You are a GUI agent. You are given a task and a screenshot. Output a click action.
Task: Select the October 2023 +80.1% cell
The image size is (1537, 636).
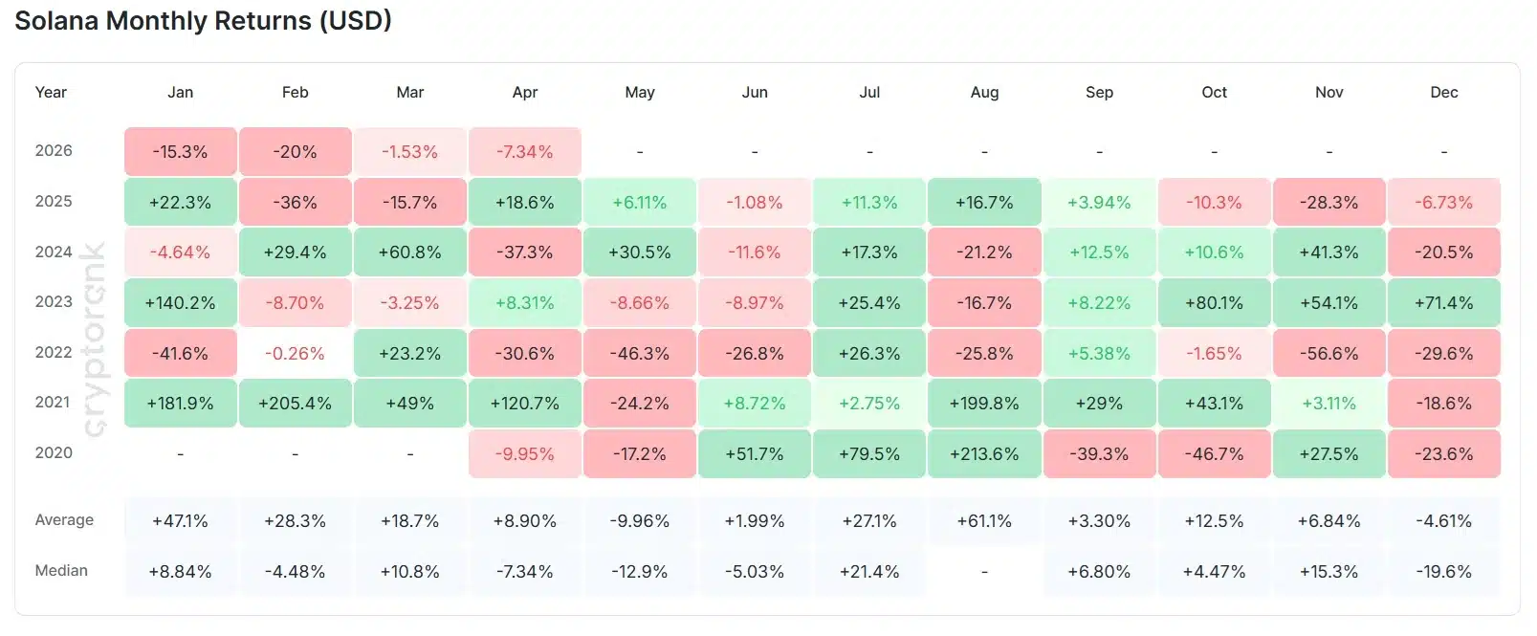[x=1214, y=303]
